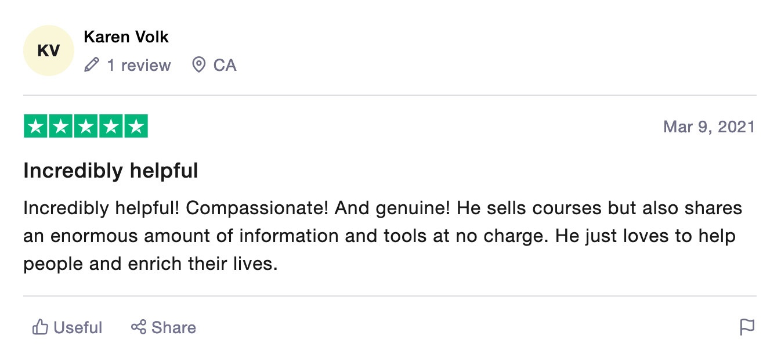Click the KV avatar circle

click(49, 50)
